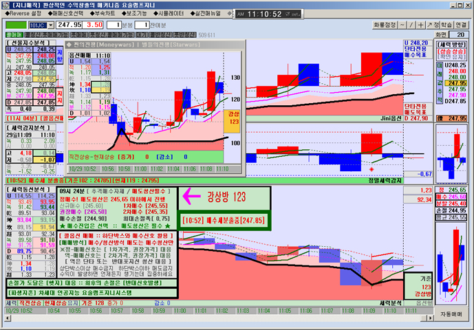This screenshot has width=474, height=330.
Task: Click the 화룡점정 button
Action: click(385, 25)
